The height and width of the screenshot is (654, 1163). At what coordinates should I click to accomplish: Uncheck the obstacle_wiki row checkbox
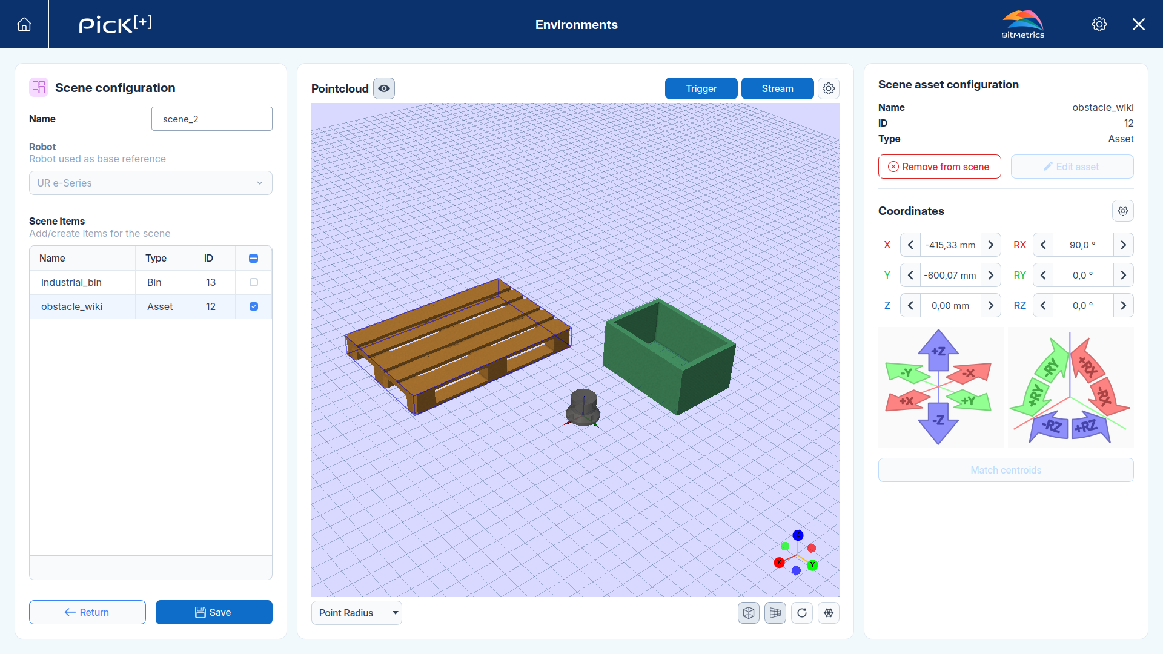coord(254,306)
